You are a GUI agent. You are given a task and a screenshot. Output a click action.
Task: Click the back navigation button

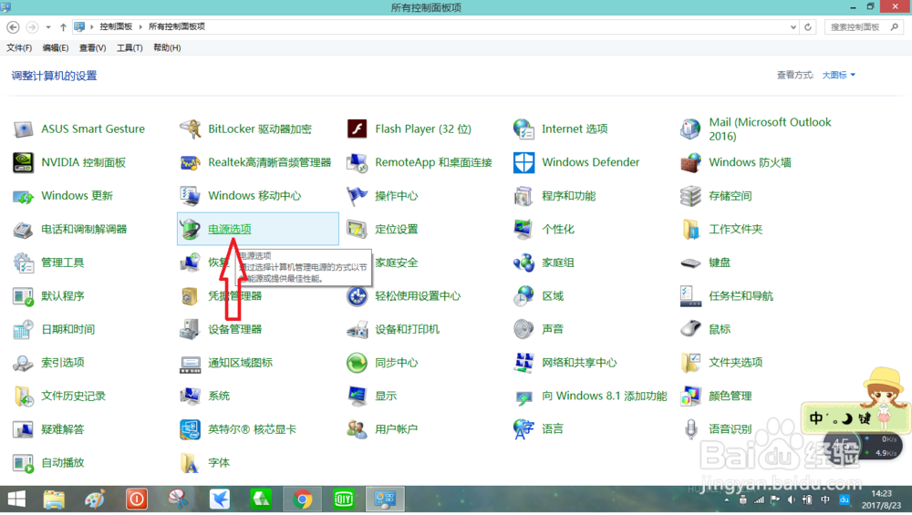[13, 26]
